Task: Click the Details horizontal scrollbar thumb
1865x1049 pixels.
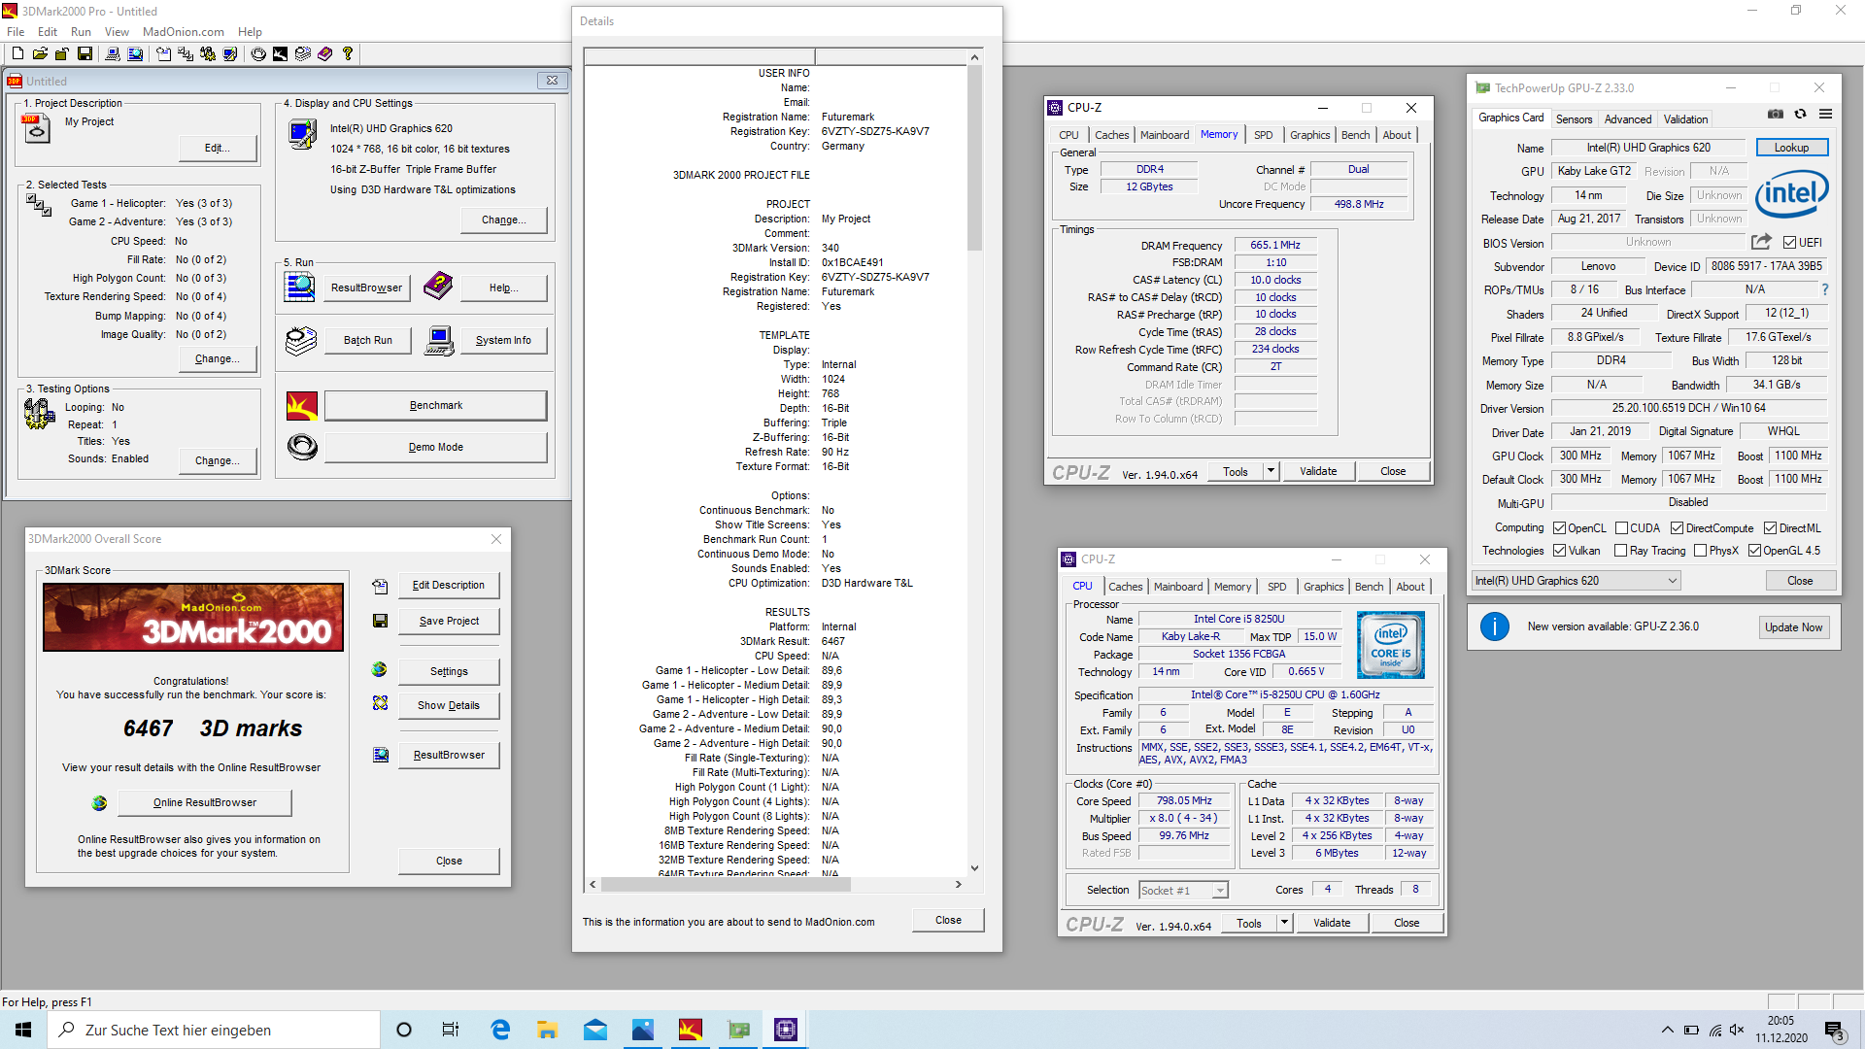Action: (726, 884)
